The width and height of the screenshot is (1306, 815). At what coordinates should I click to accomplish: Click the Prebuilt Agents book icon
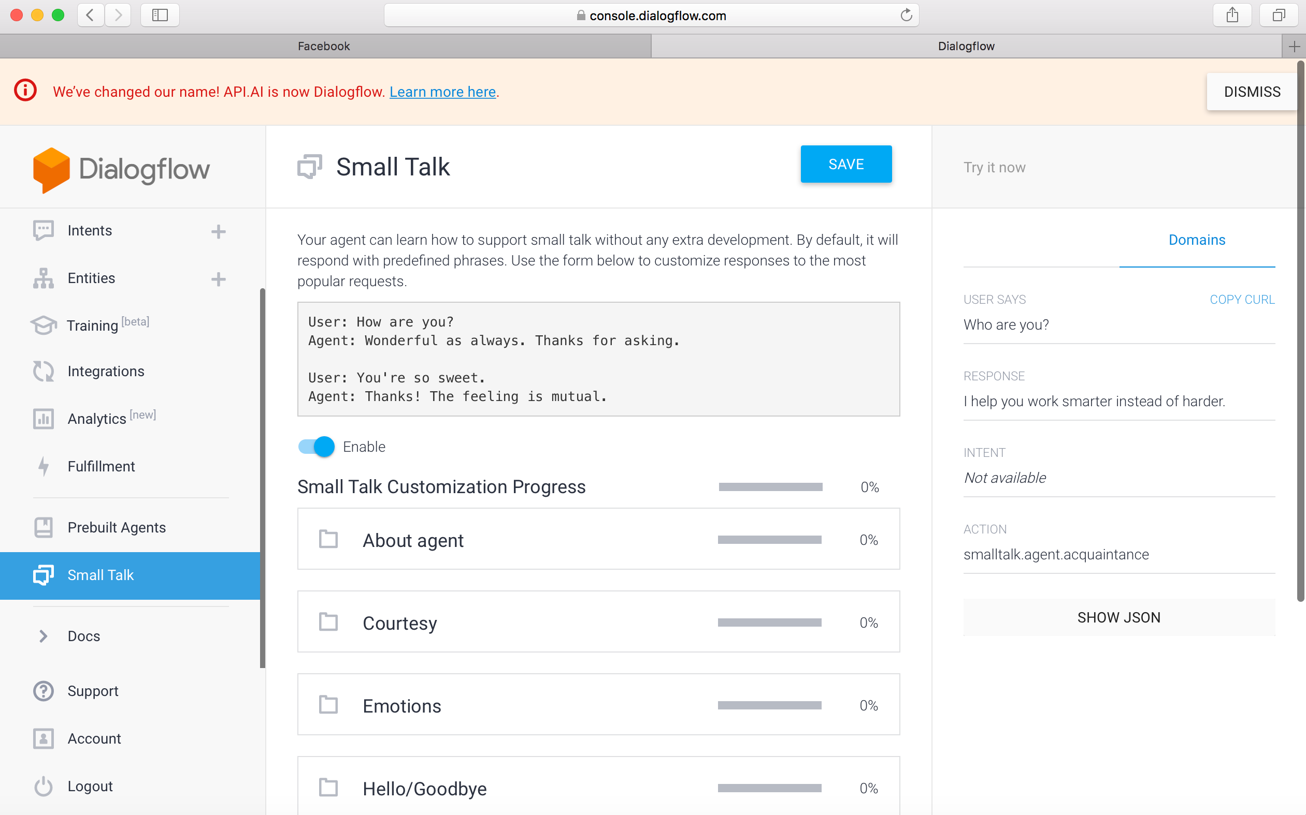tap(43, 527)
